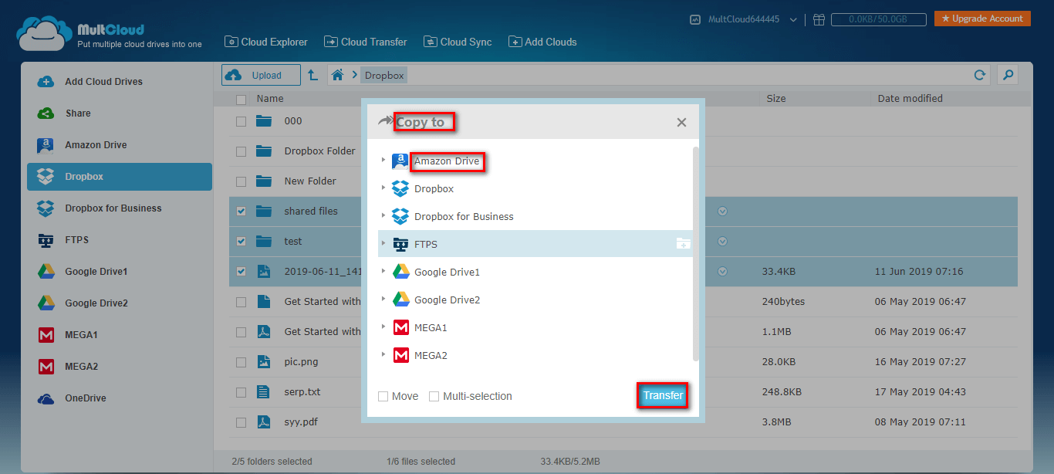Check the Dropbox Folder checkbox

click(x=241, y=151)
